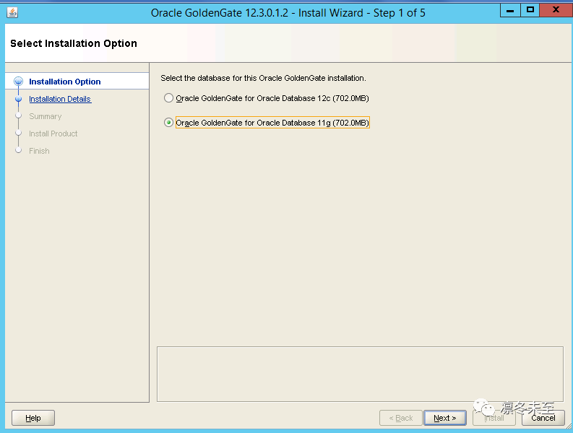The height and width of the screenshot is (433, 573).
Task: Click the Finish step in the sidebar
Action: tap(39, 151)
